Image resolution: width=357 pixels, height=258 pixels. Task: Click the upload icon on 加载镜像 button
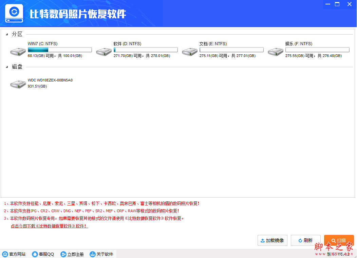263,240
